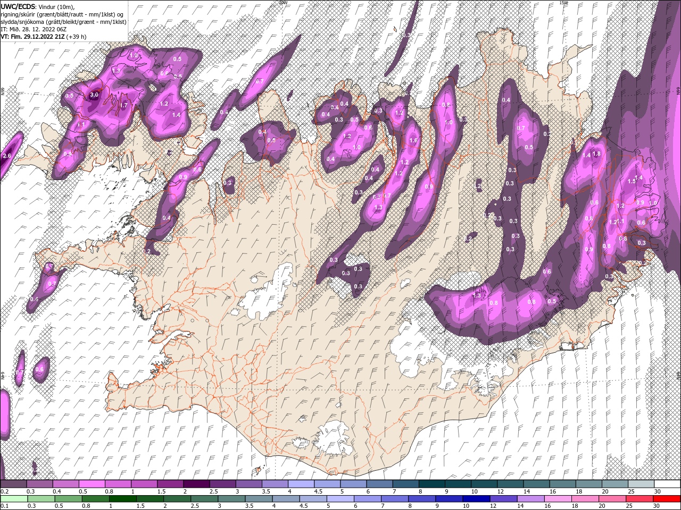Screen dimensions: 681x510
Task: Click the top-row swatch between 18 and 20
Action: coord(588,484)
